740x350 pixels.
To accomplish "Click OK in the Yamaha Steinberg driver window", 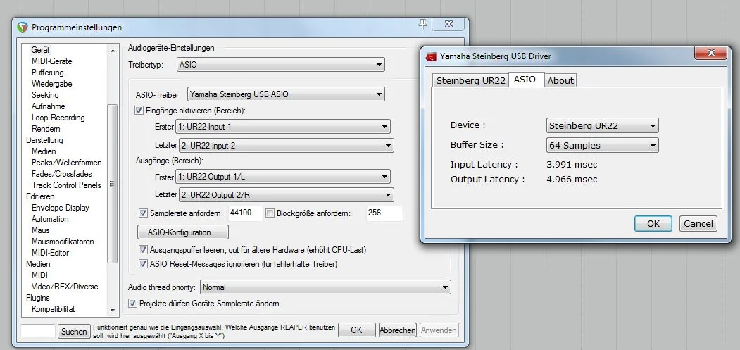I will click(x=653, y=223).
